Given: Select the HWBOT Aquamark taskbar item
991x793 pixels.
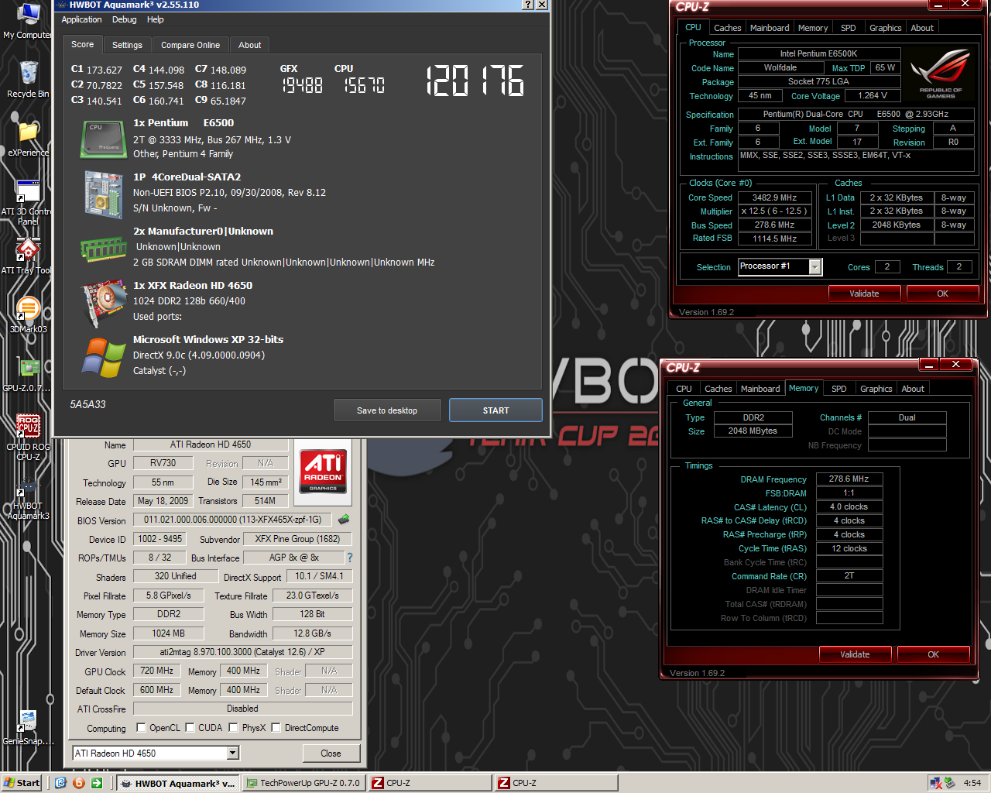Looking at the screenshot, I should [x=178, y=783].
